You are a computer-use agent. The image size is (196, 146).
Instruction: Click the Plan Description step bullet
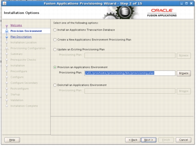pos(7,37)
